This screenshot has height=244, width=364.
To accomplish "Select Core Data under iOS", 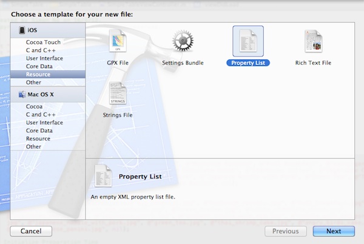I will tap(39, 66).
